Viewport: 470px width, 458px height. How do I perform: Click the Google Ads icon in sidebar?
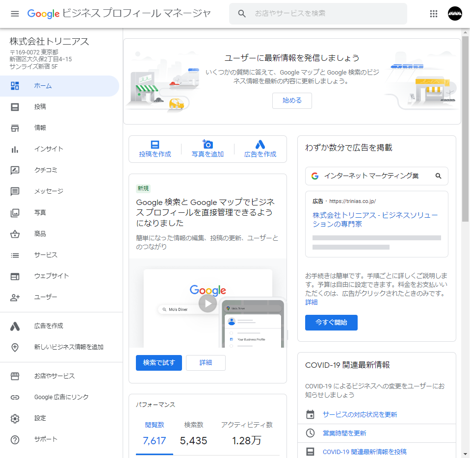point(15,326)
